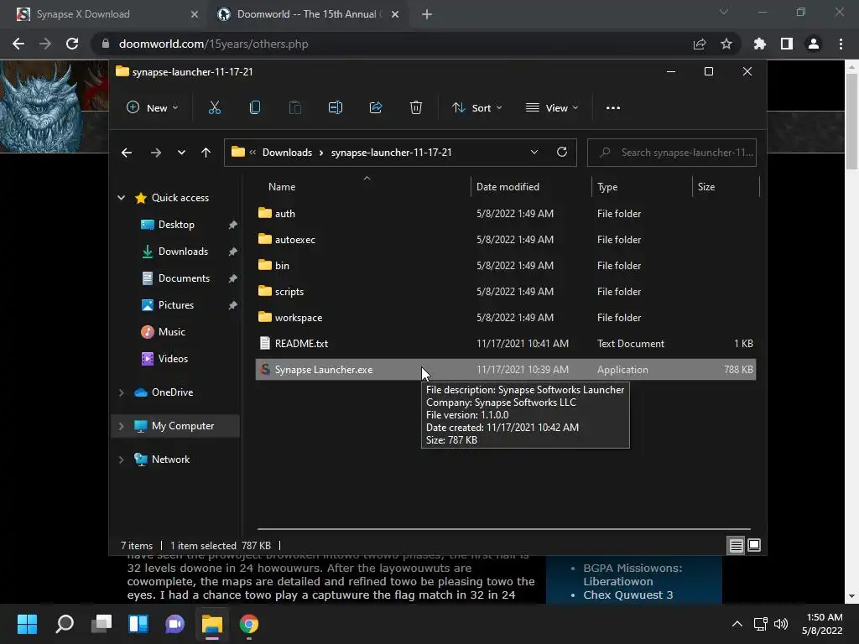Open recent locations dropdown chevron
Image resolution: width=859 pixels, height=644 pixels.
(181, 153)
